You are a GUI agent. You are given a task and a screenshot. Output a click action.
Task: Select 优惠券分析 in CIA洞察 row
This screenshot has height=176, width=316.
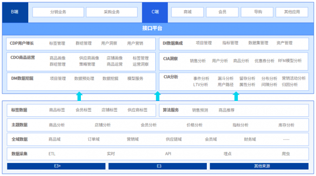click(x=264, y=61)
